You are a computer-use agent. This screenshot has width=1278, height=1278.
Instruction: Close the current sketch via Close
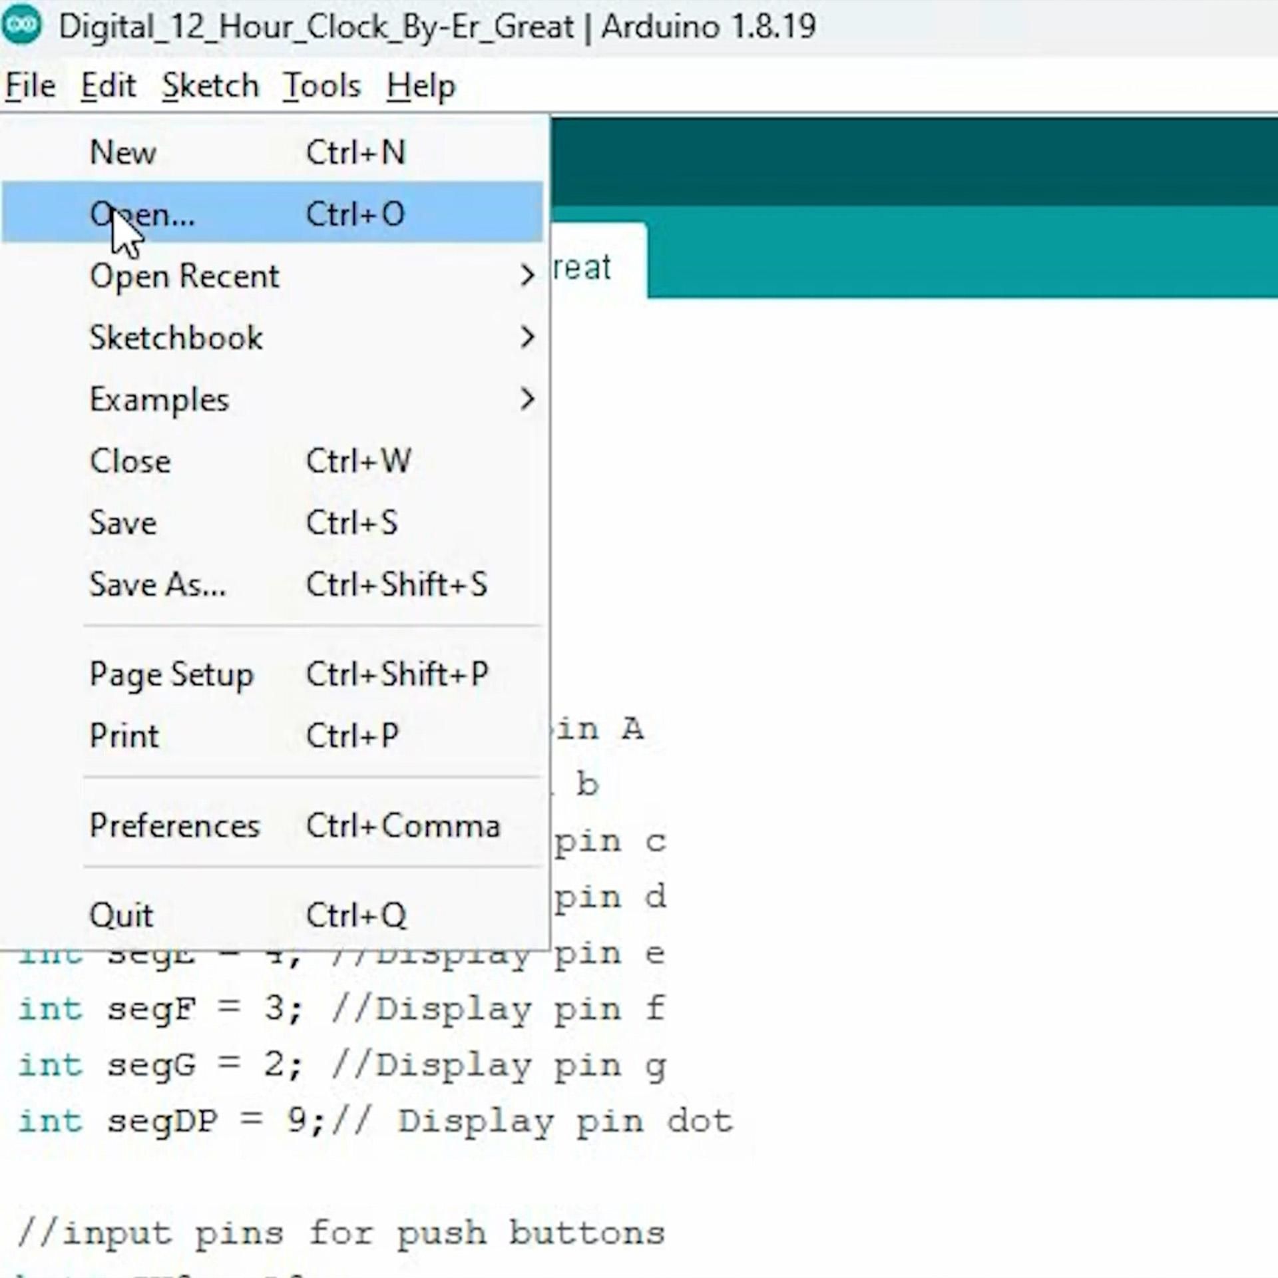(x=130, y=461)
